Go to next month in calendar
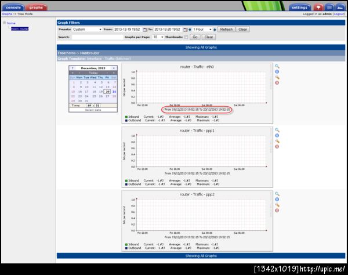 pyautogui.click(x=107, y=73)
